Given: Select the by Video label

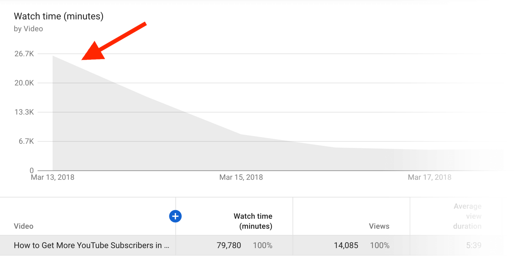Looking at the screenshot, I should coord(28,29).
